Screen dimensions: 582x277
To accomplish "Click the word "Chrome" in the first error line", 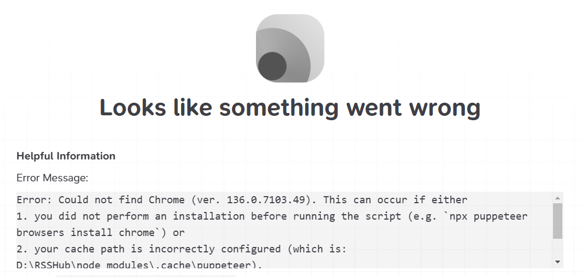I will click(167, 200).
